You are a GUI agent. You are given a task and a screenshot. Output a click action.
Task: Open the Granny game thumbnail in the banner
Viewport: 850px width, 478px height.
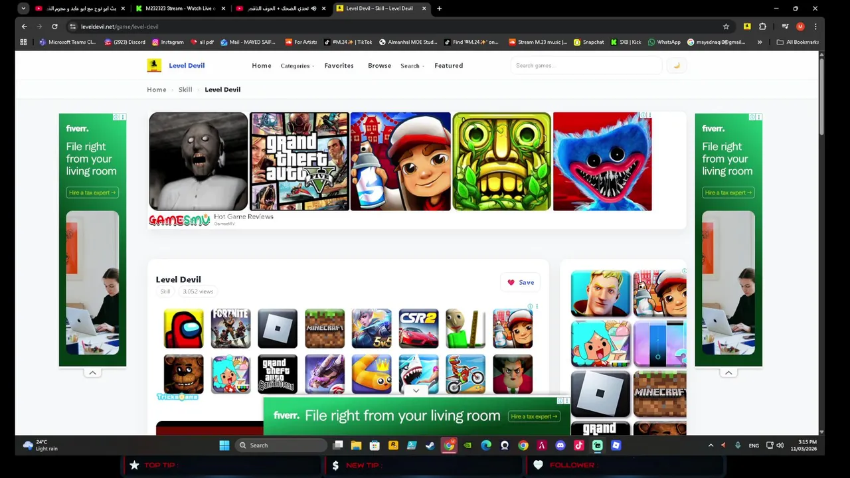pos(199,161)
